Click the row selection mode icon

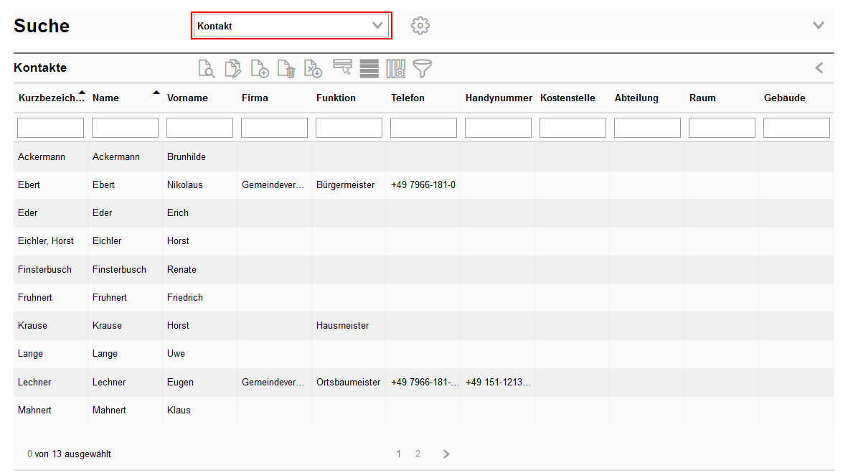343,68
